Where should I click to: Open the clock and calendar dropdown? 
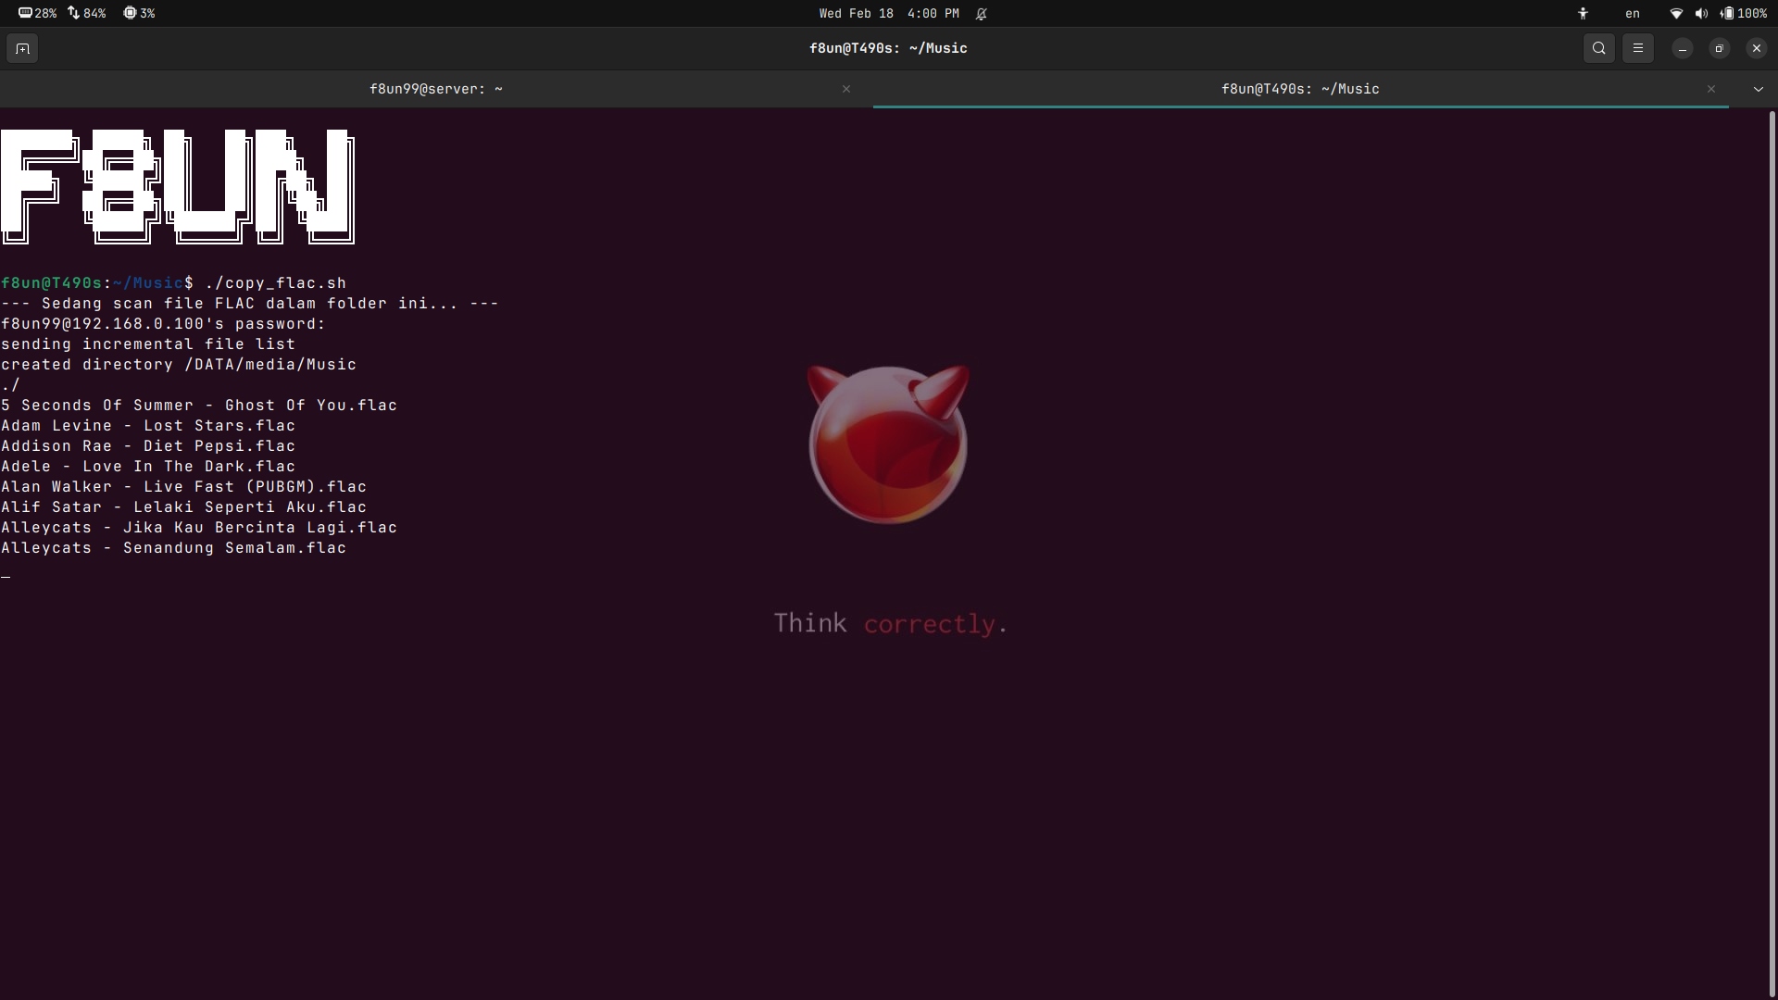coord(888,13)
